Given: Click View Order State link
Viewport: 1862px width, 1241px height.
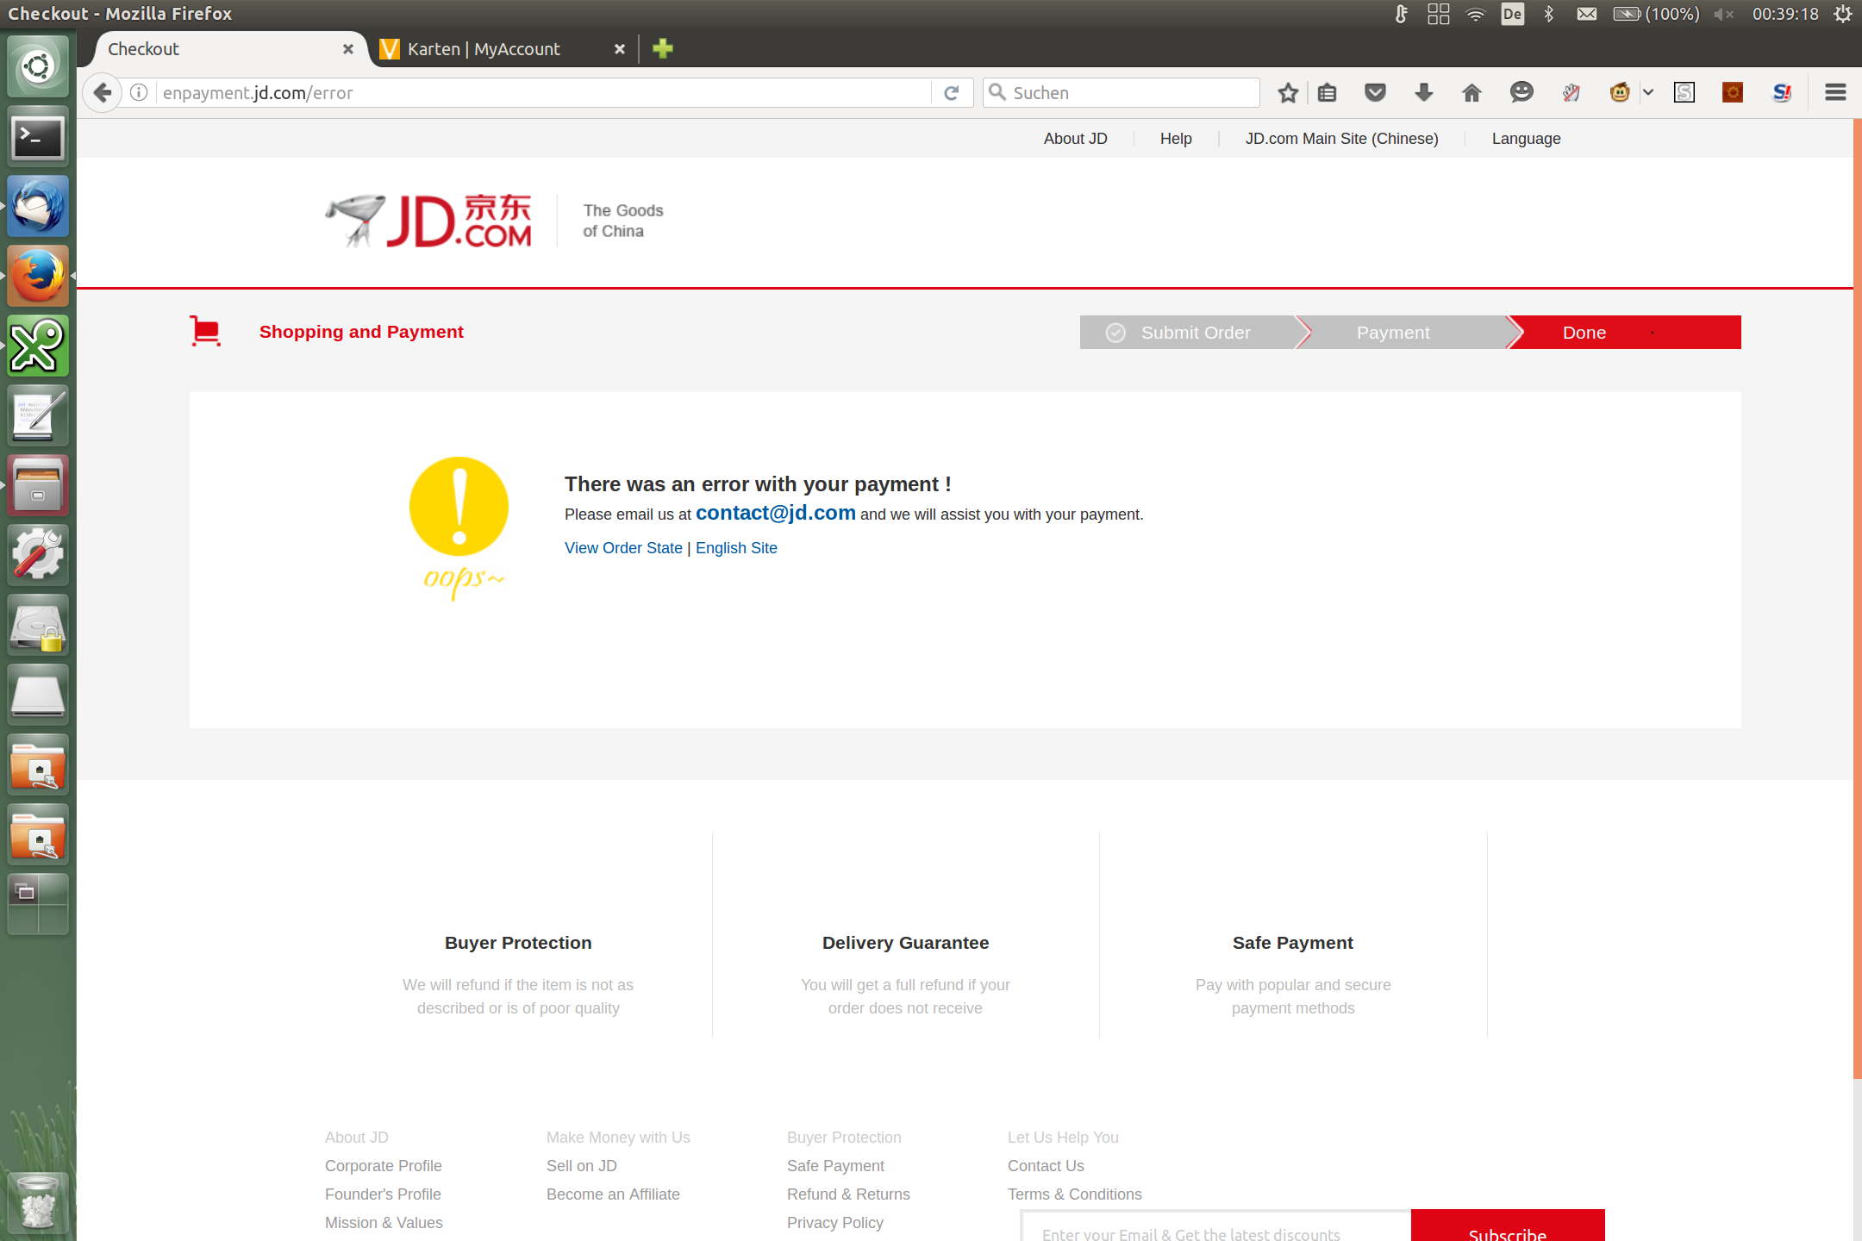Looking at the screenshot, I should point(623,548).
